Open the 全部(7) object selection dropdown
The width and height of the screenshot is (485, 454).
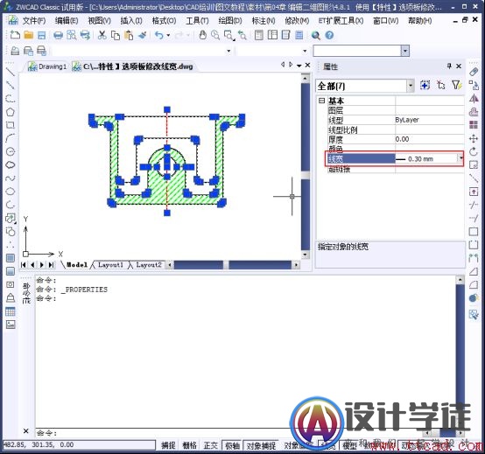[410, 86]
